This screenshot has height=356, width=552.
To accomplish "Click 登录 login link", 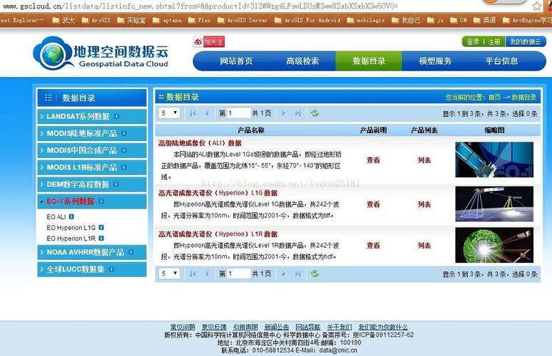I will click(x=473, y=42).
